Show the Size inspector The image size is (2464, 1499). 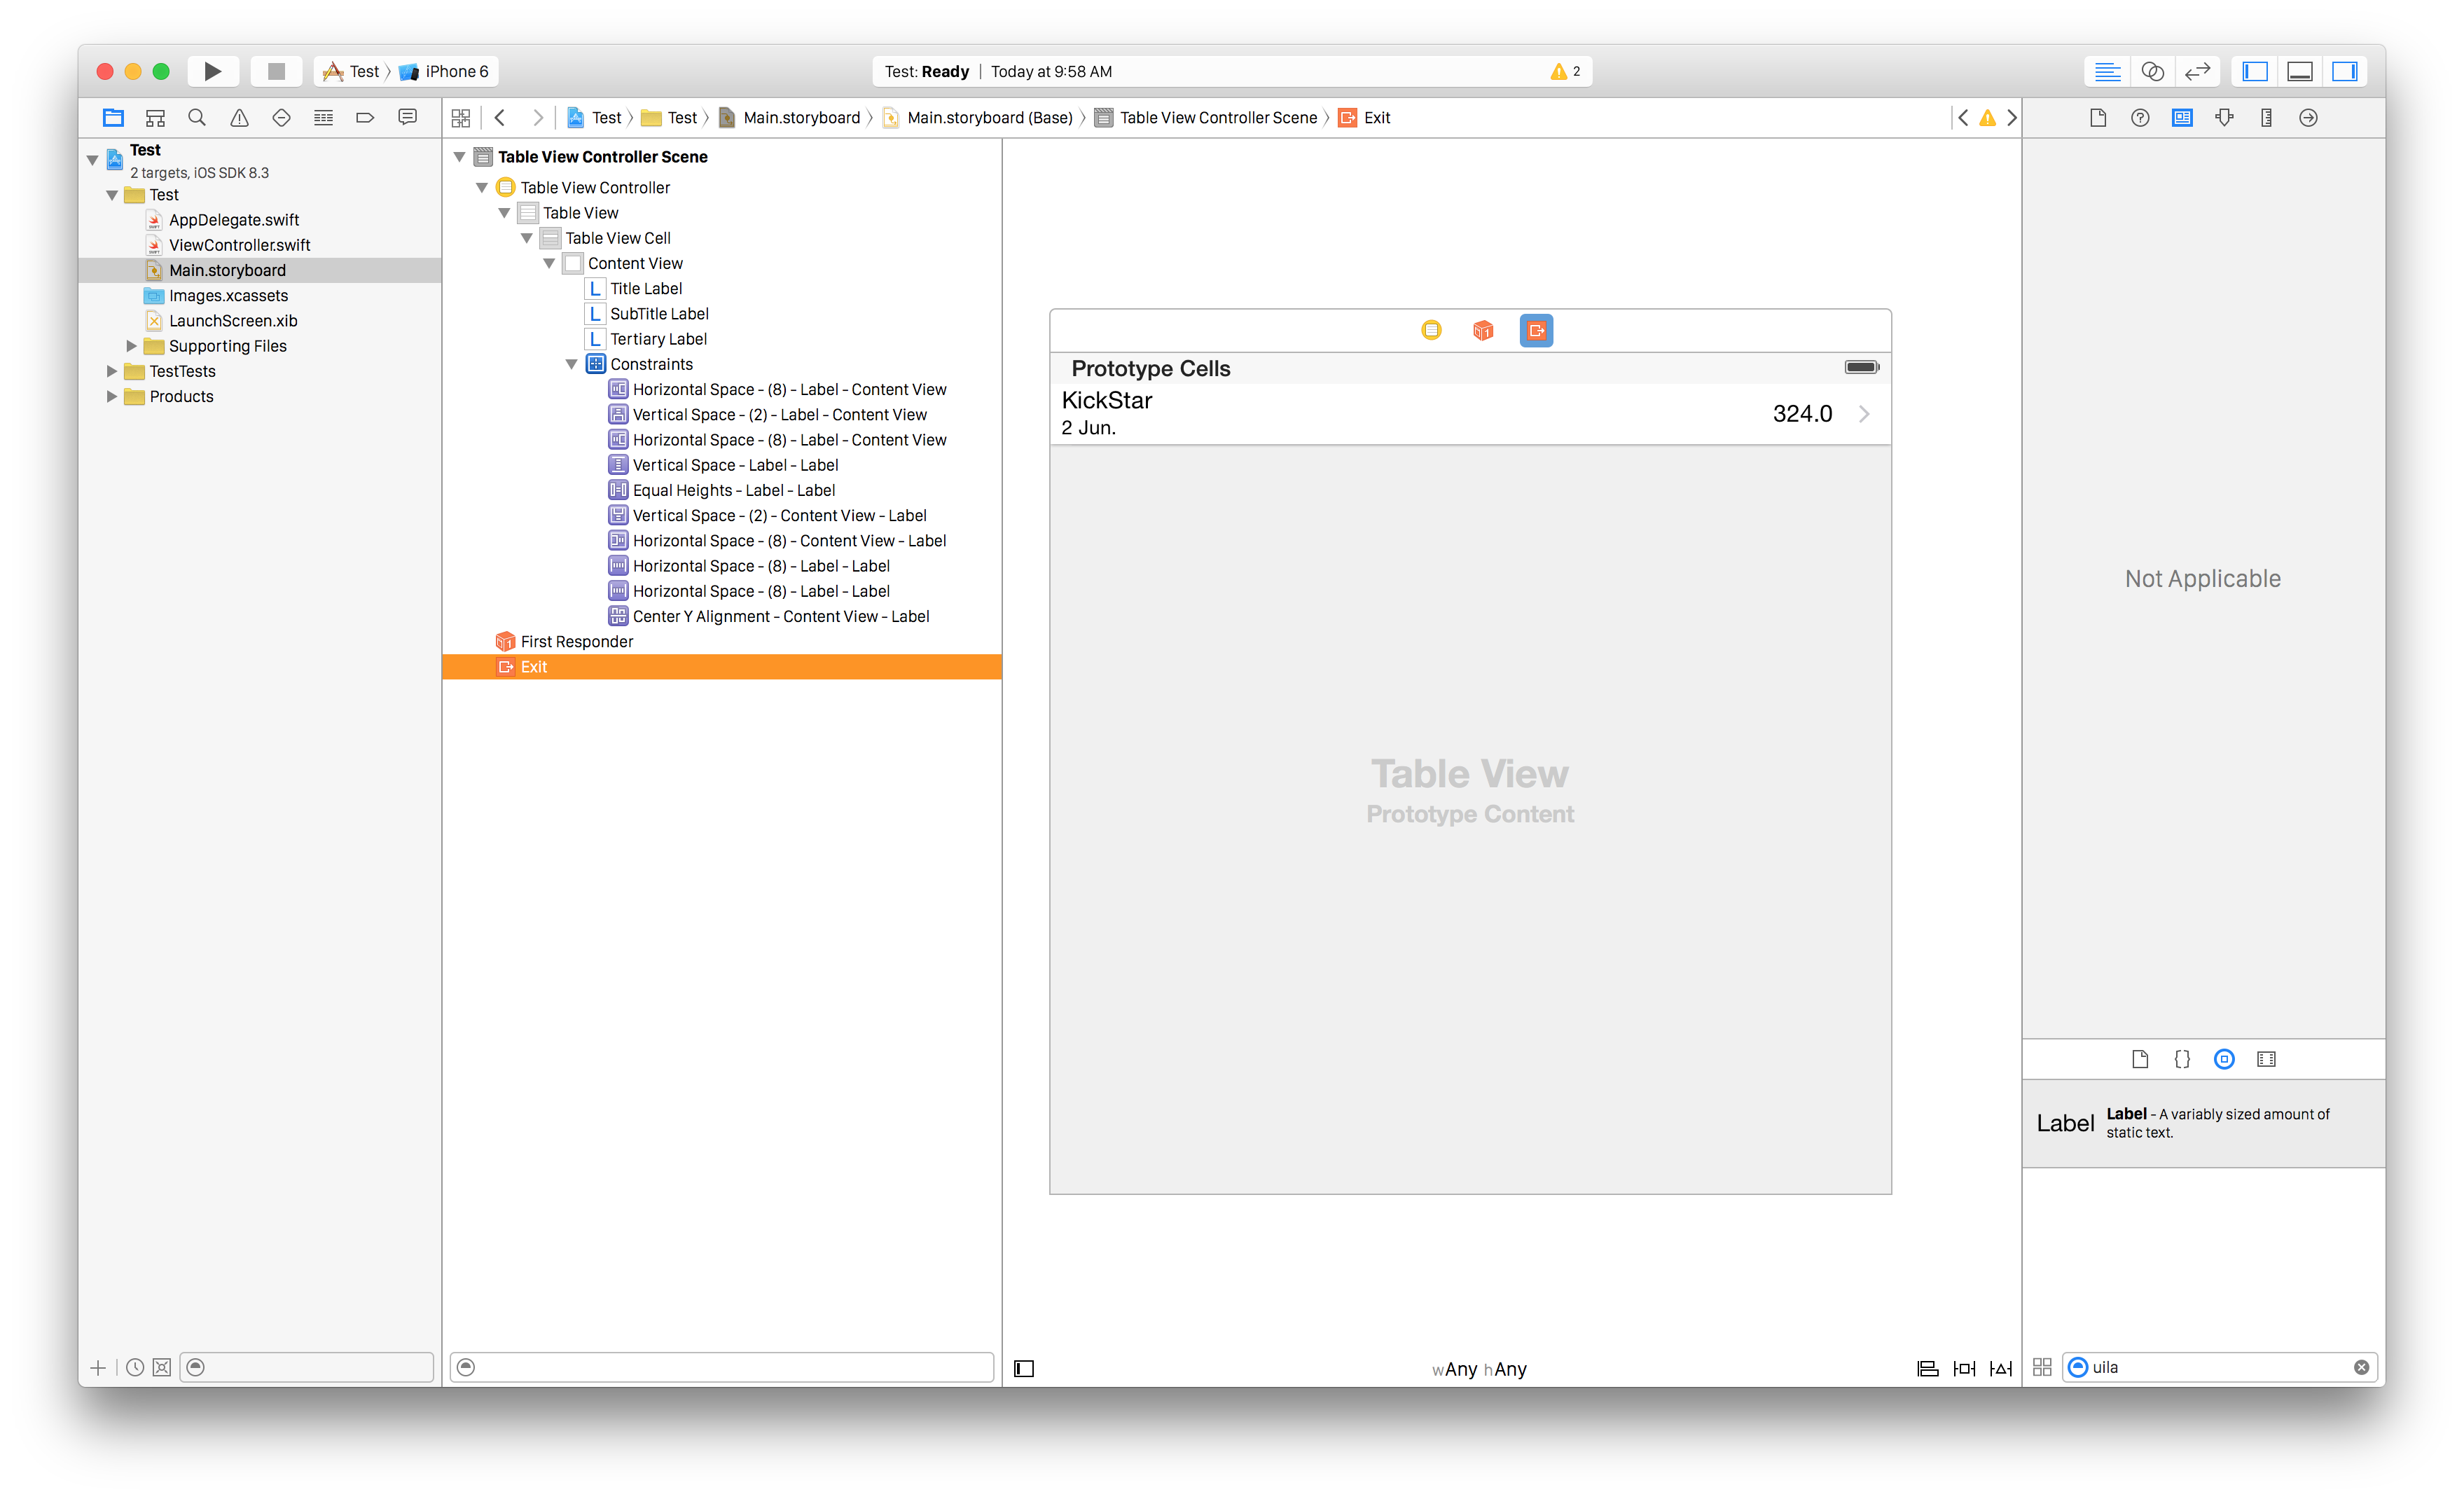[2266, 117]
